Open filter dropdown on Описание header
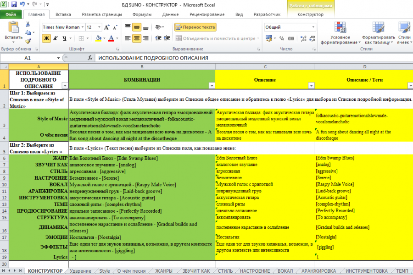Image resolution: width=413 pixels, height=275 pixels. click(x=311, y=86)
